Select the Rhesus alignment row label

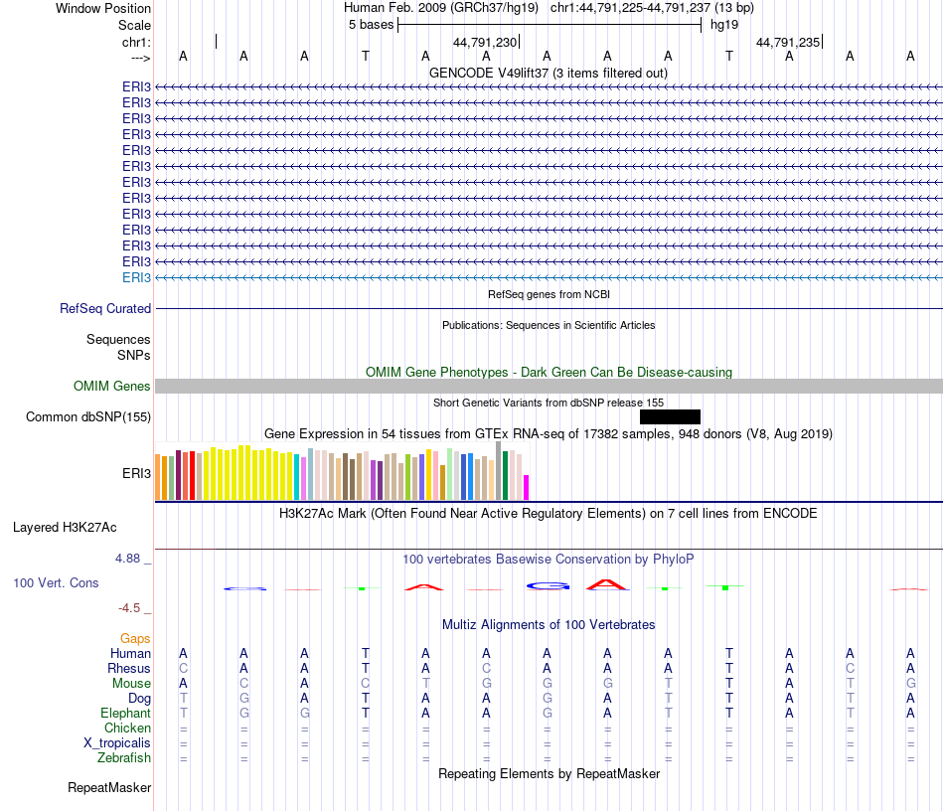(129, 668)
